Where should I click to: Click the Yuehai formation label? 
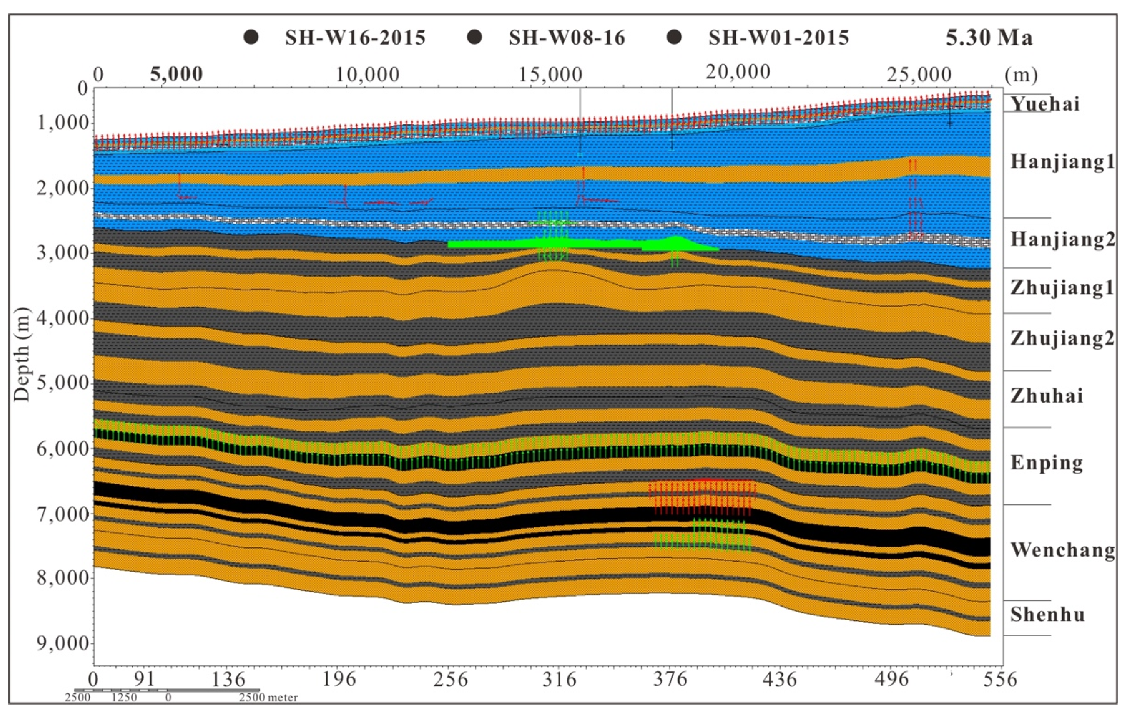click(1045, 104)
